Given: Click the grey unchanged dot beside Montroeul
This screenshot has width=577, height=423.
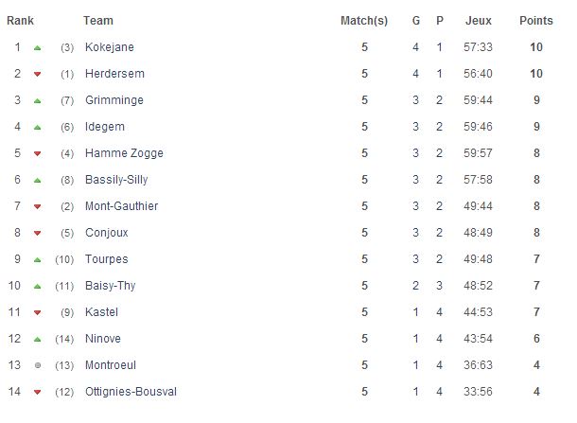Looking at the screenshot, I should 38,365.
